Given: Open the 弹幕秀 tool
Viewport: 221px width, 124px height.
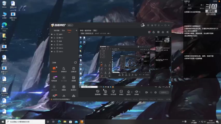Looking at the screenshot, I should tap(64, 88).
